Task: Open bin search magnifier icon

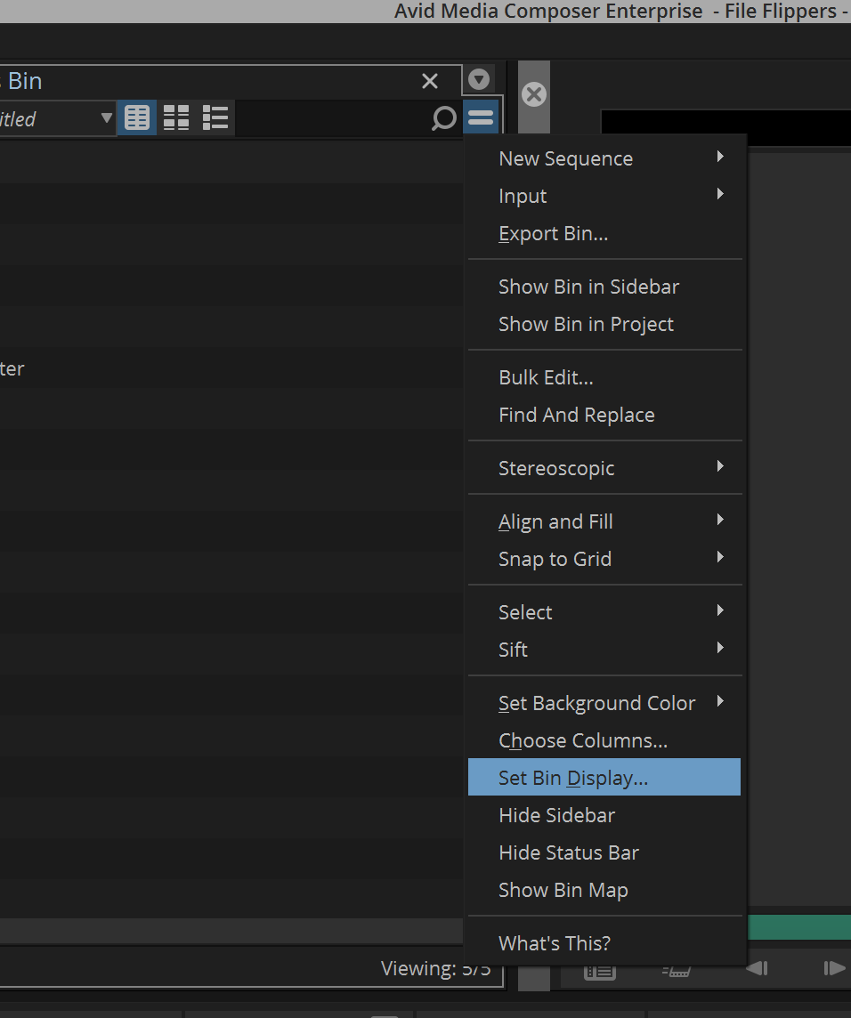Action: click(x=444, y=118)
